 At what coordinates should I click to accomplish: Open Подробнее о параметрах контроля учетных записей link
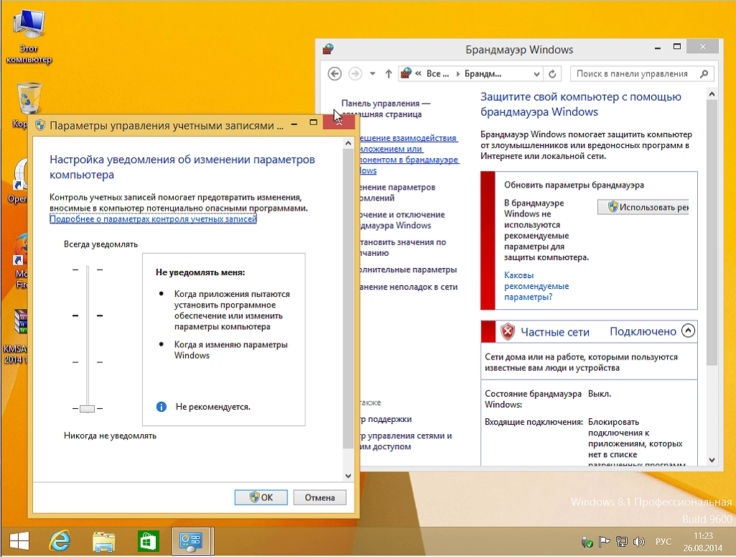coord(153,219)
